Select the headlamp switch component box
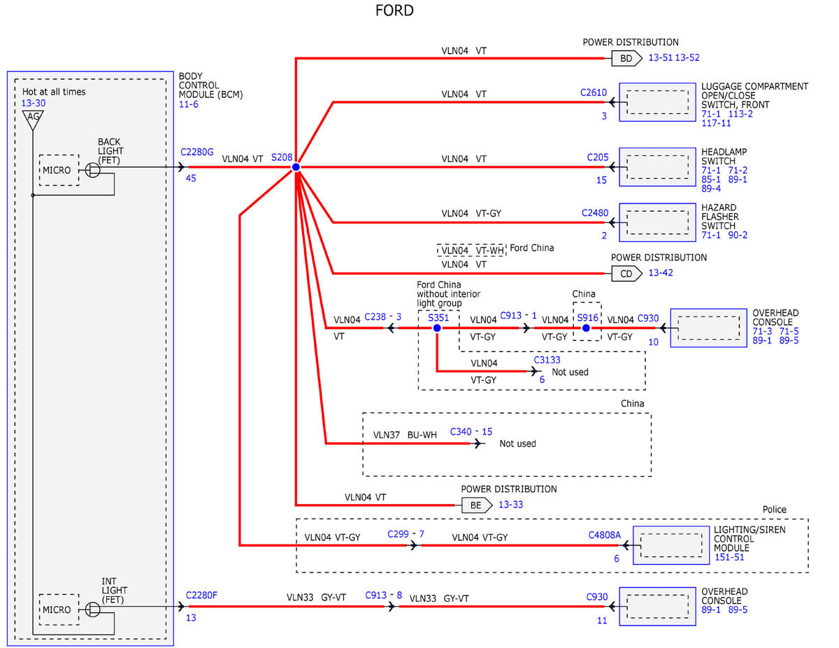Screen dimensions: 839x648 657,167
